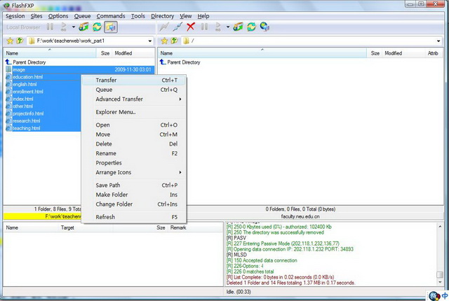The image size is (449, 301).
Task: Select the image folder row
Action: [x=80, y=70]
